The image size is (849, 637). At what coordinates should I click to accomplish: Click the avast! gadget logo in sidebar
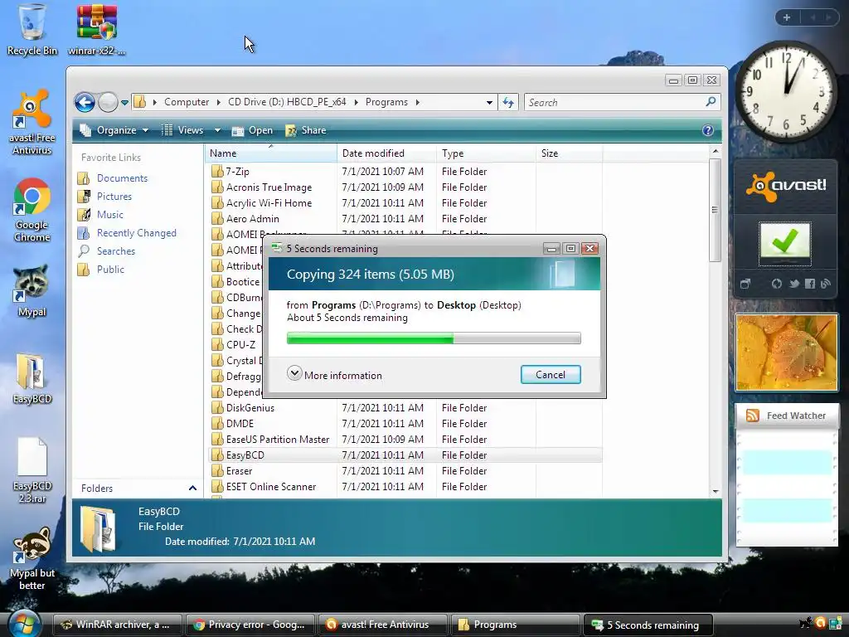click(786, 186)
